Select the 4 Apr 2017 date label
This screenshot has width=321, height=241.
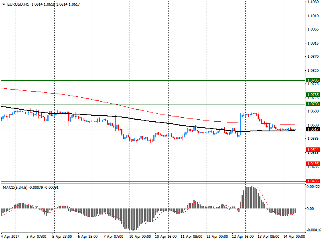10,237
